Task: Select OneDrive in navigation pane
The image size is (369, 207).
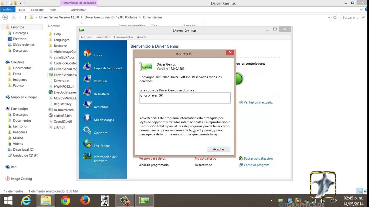Action: point(17,62)
